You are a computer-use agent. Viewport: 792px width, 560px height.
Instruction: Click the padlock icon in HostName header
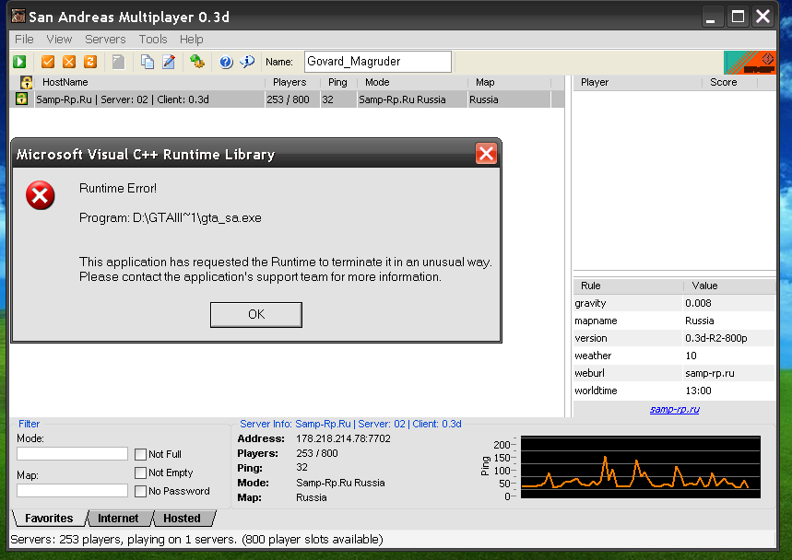26,82
